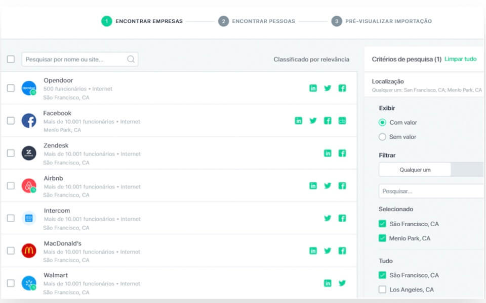
Task: Select the Com valor radio button
Action: (383, 122)
